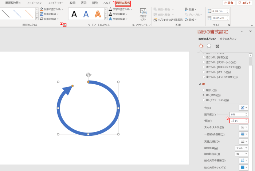Collapse the ribbon with the chevron
The width and height of the screenshot is (255, 171).
(252, 25)
